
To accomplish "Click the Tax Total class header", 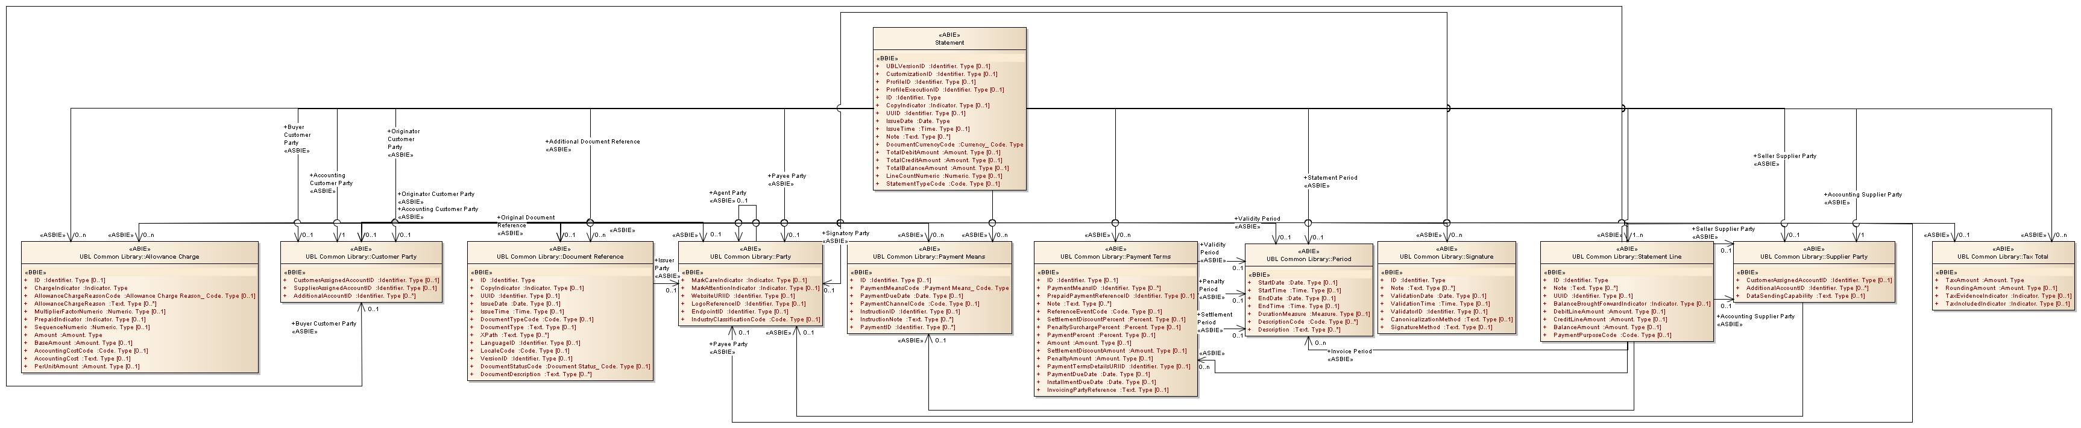I will pyautogui.click(x=2003, y=257).
